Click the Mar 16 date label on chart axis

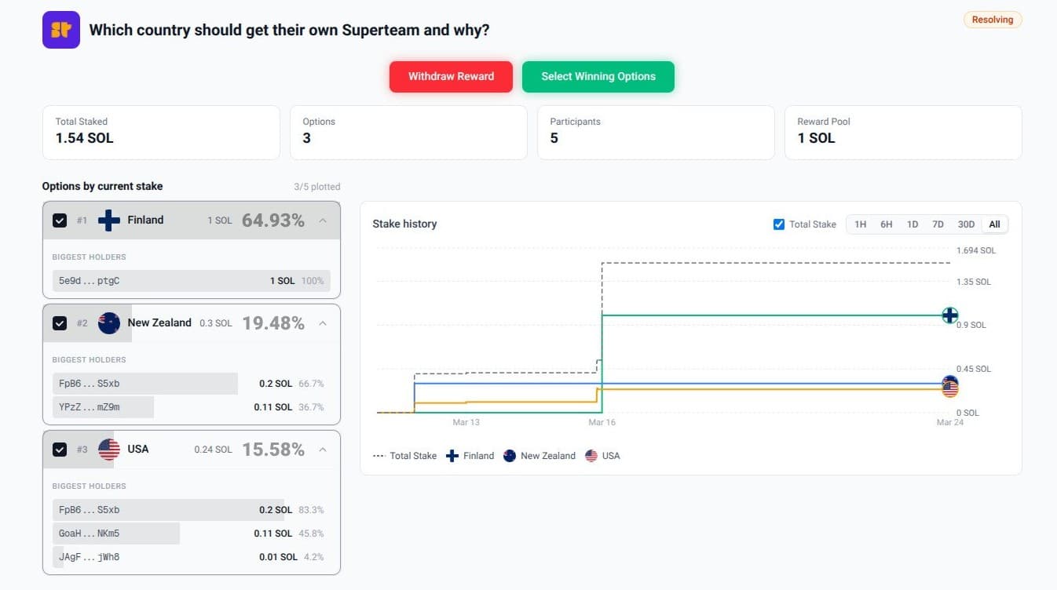click(x=602, y=423)
